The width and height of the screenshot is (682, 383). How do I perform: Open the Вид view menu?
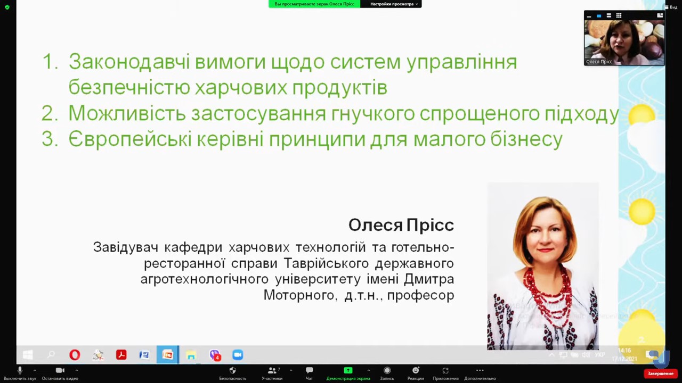671,7
